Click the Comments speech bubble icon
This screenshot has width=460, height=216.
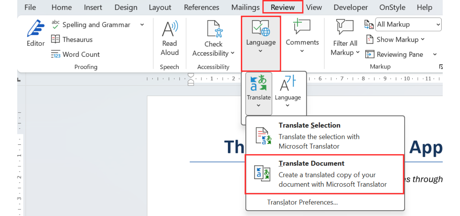(x=302, y=26)
